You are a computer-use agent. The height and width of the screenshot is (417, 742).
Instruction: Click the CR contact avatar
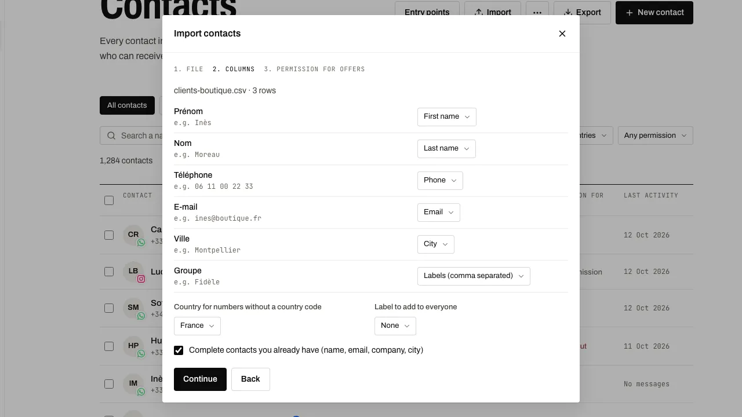pos(133,235)
